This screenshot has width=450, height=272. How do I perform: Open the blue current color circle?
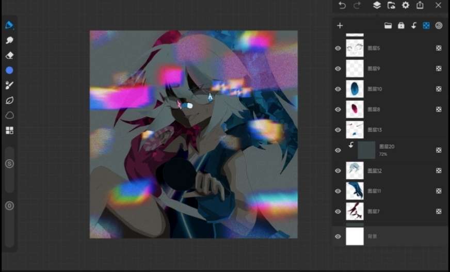point(9,70)
